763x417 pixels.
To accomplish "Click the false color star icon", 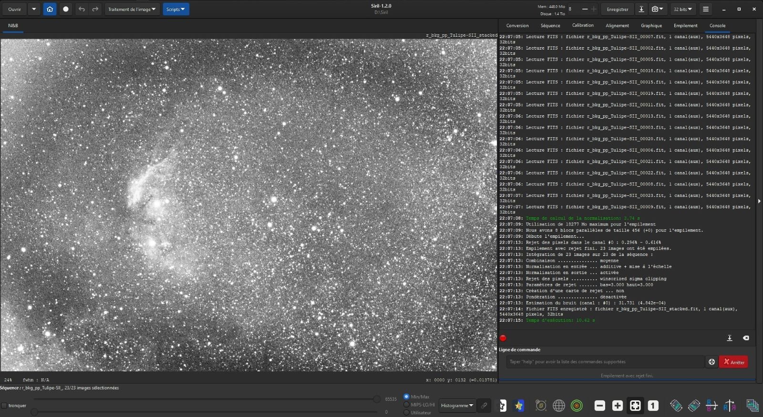I will 519,406.
